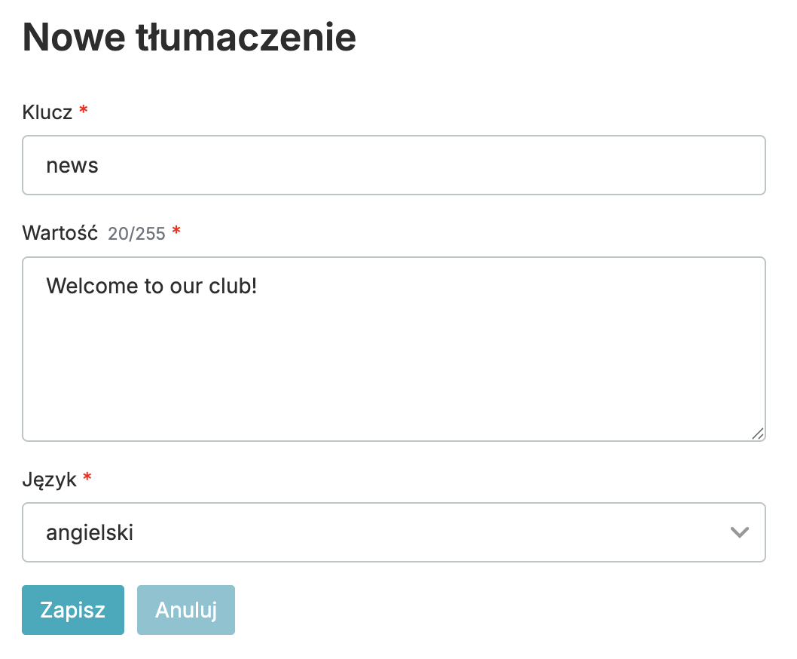This screenshot has height=659, width=797.
Task: Click the chevron arrow in the language select
Action: pos(740,532)
